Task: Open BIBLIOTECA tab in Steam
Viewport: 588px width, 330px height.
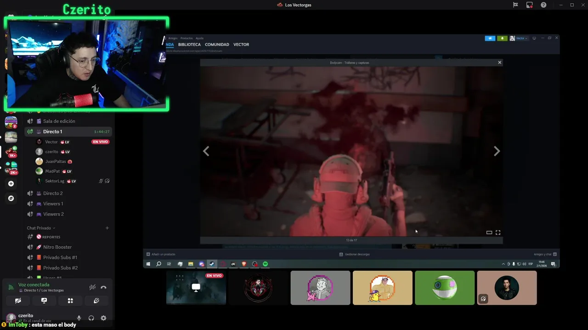Action: 189,44
